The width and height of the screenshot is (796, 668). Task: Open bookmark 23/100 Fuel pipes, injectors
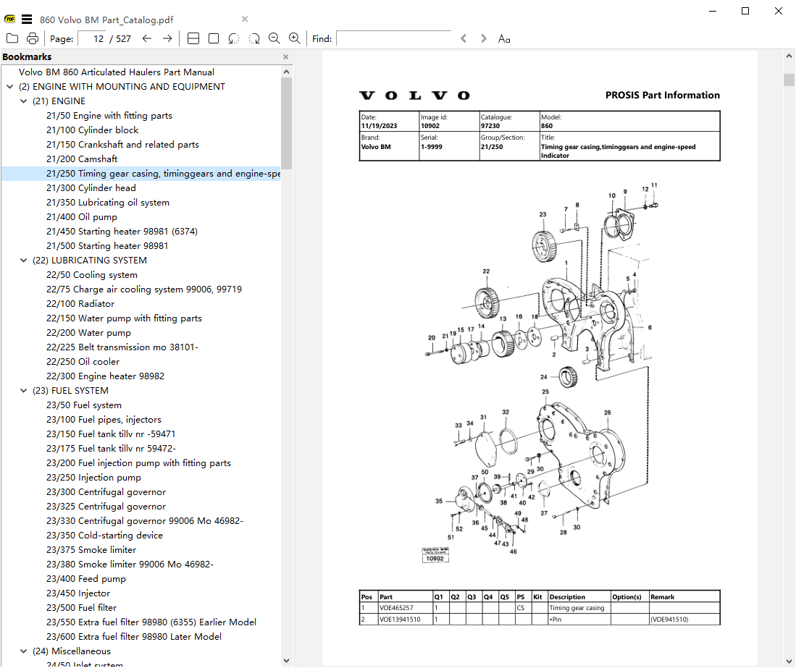104,420
